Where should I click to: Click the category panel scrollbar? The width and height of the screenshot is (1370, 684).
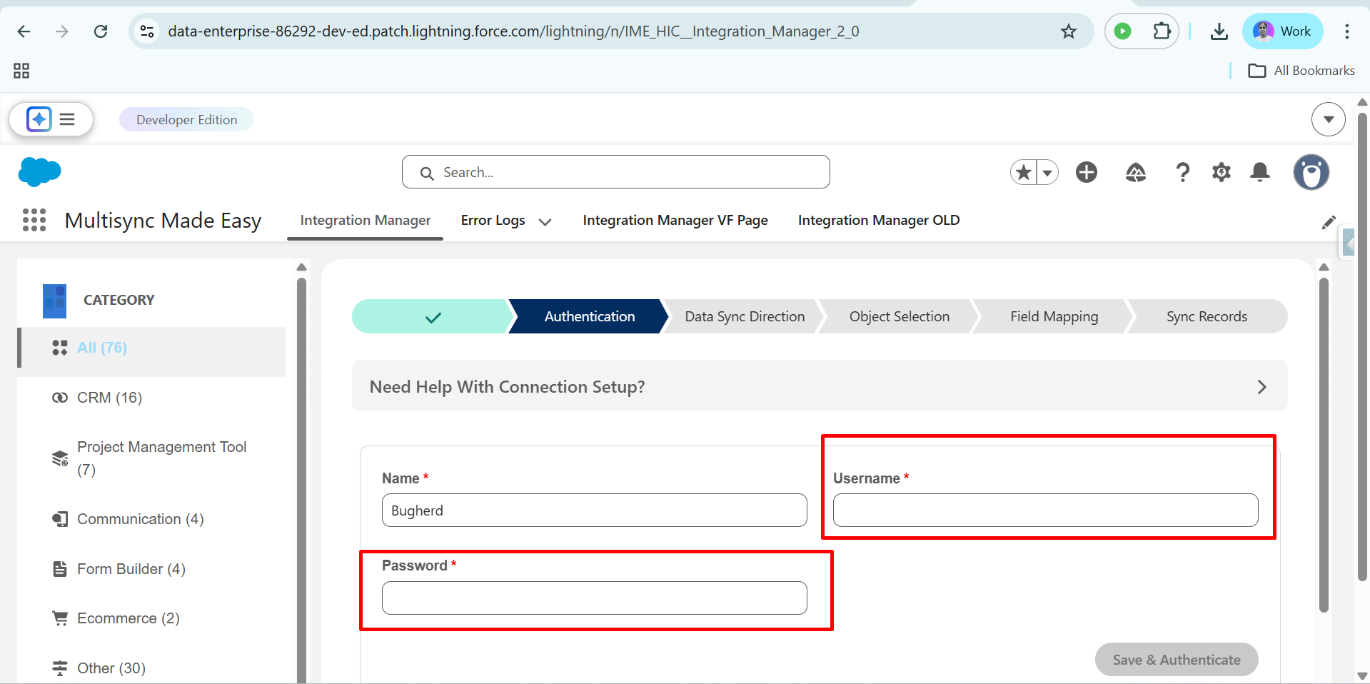point(301,480)
